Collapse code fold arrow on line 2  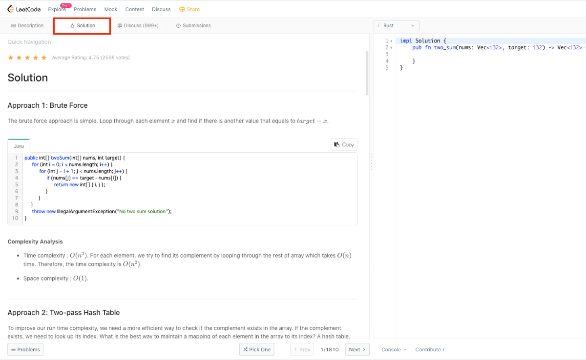[391, 48]
